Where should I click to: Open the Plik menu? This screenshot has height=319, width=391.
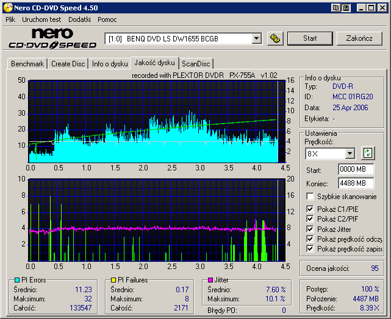tap(10, 19)
